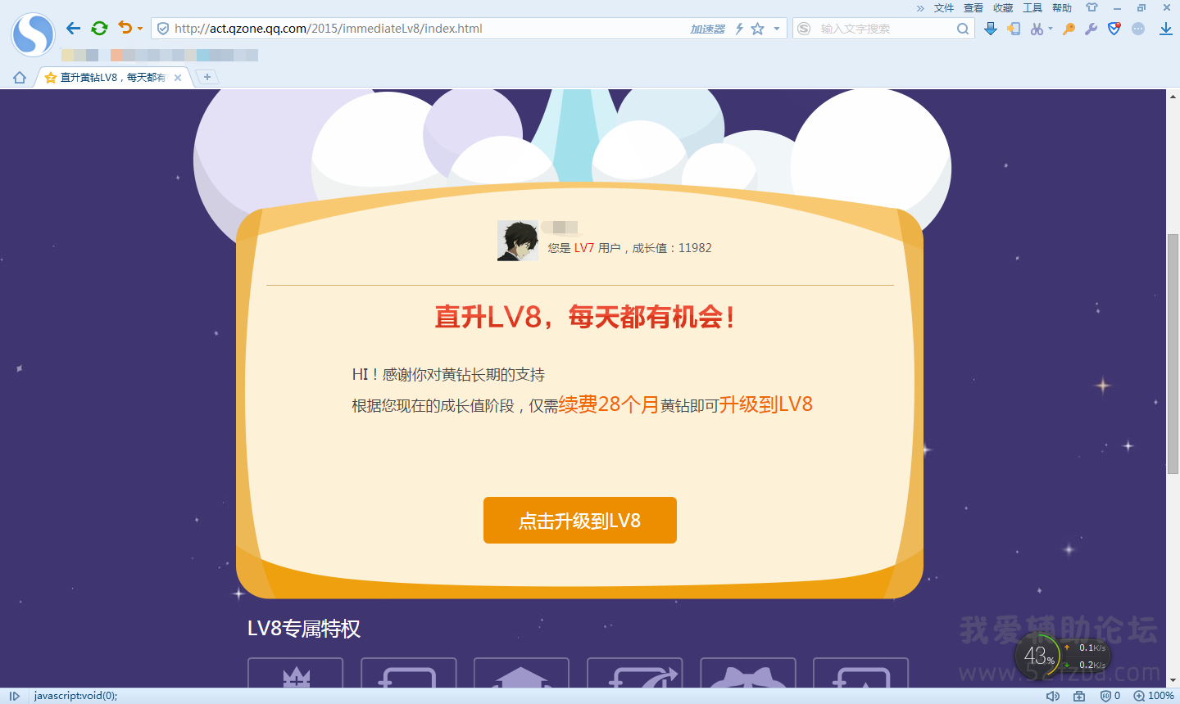The height and width of the screenshot is (704, 1180).
Task: Click the curved arrow privilege card
Action: [635, 673]
